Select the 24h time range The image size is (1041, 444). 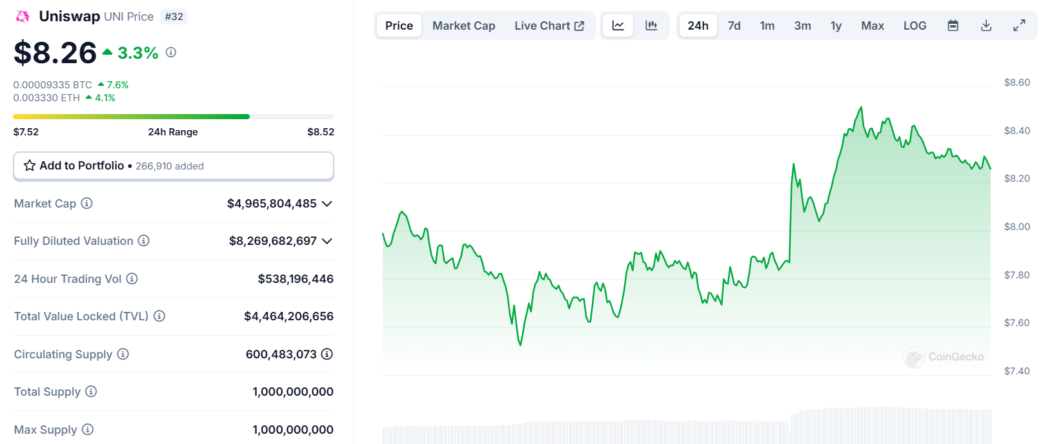coord(698,26)
